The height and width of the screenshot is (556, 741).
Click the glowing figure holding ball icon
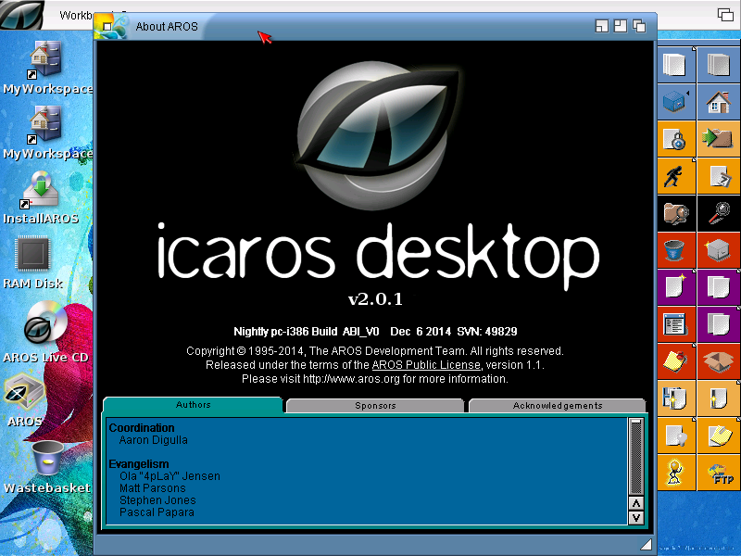click(676, 473)
